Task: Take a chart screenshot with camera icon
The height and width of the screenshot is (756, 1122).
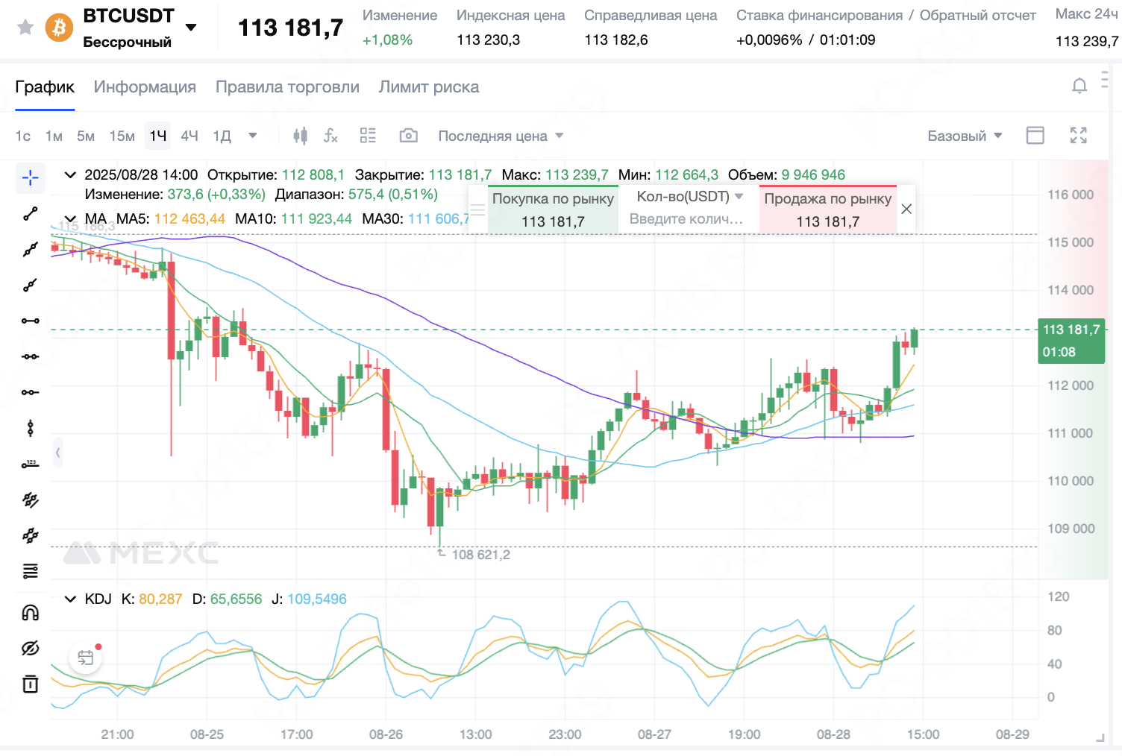Action: tap(408, 136)
